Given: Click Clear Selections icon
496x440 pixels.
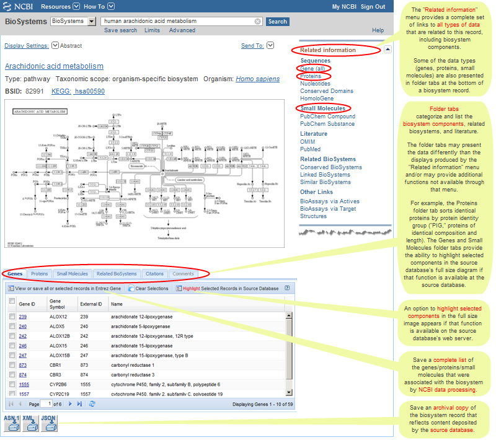Looking at the screenshot, I should (x=131, y=288).
